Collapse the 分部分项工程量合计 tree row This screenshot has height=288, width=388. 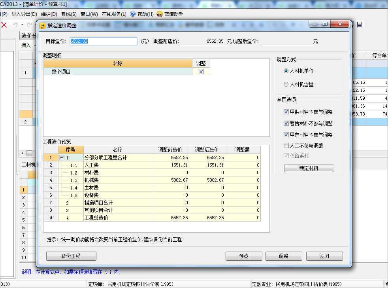point(62,158)
